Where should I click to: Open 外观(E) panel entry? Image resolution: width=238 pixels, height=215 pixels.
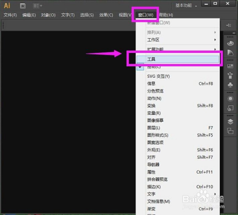click(178, 150)
